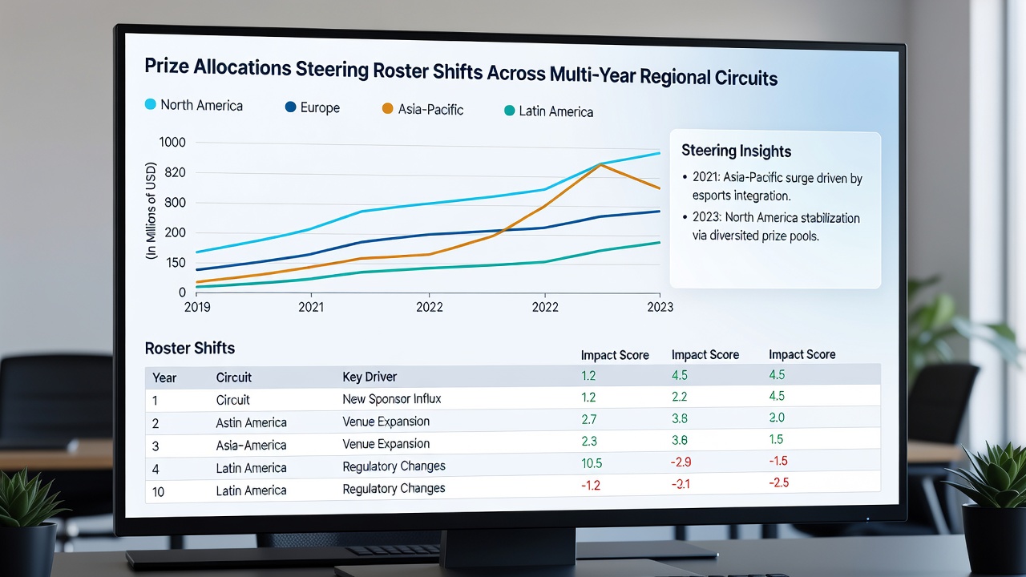1026x577 pixels.
Task: Toggle North America legend label
Action: click(201, 105)
